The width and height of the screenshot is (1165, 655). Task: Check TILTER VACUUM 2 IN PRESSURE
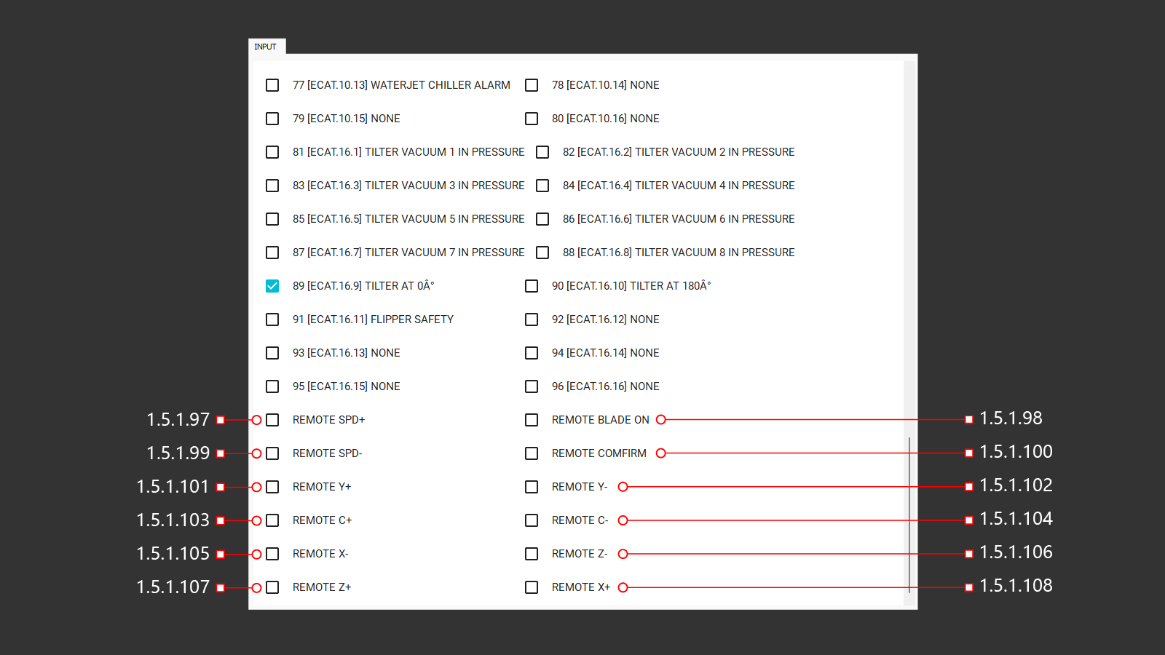tap(542, 152)
